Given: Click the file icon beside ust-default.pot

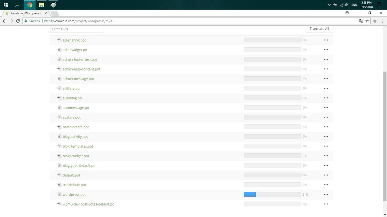Looking at the screenshot, I should point(59,185).
